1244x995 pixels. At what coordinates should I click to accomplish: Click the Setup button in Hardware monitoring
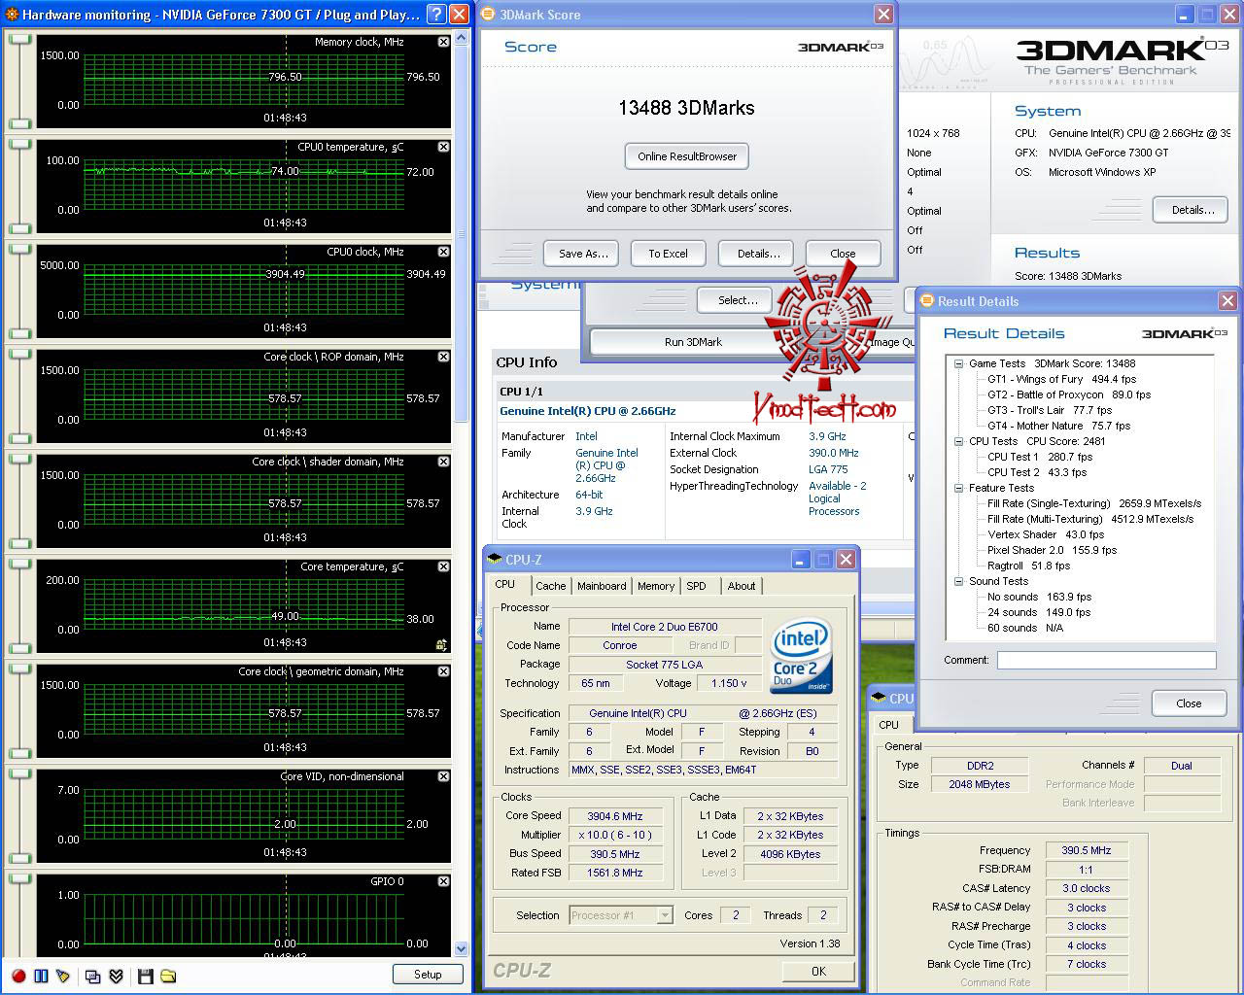pyautogui.click(x=428, y=975)
